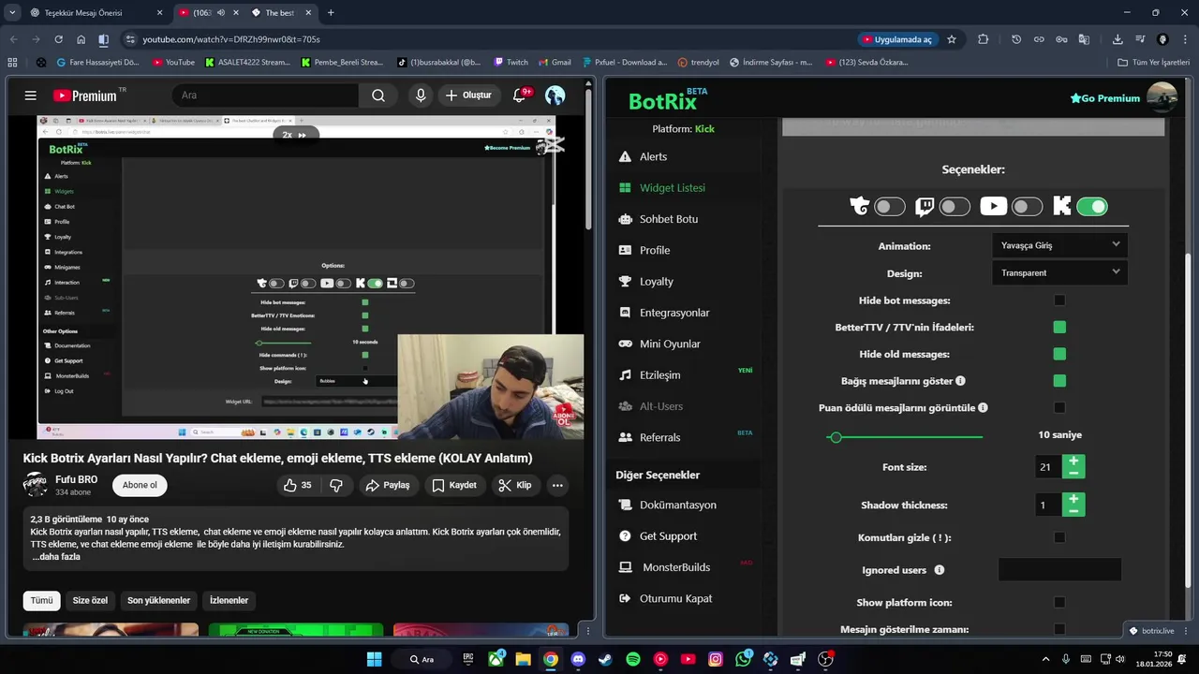Click Abone ol subscribe button
This screenshot has height=674, width=1199.
(x=140, y=485)
